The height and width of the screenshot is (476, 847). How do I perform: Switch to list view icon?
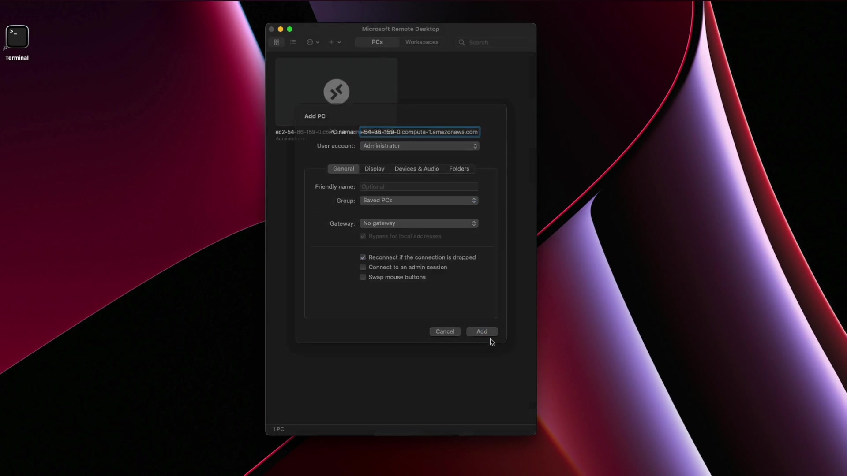pos(293,42)
